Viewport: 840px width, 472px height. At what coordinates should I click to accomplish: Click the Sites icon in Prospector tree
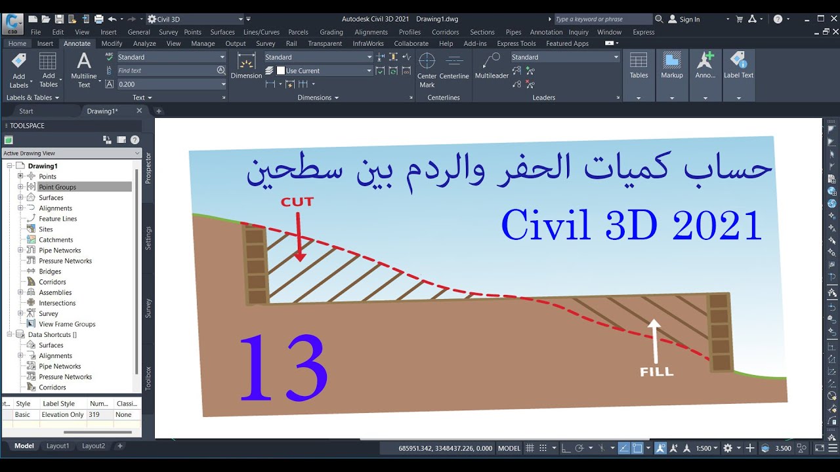[31, 229]
